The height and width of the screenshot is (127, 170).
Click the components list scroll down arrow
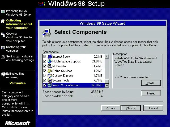pos(107,85)
